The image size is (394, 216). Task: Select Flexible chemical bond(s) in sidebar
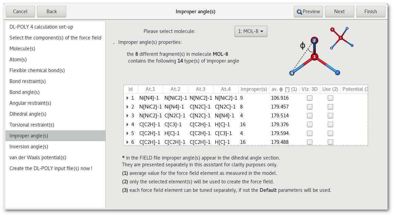[37, 70]
